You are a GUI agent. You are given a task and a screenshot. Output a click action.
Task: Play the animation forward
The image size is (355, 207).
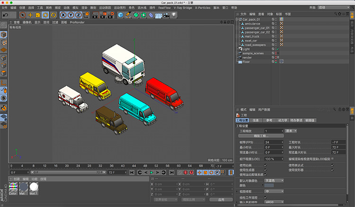(x=151, y=172)
